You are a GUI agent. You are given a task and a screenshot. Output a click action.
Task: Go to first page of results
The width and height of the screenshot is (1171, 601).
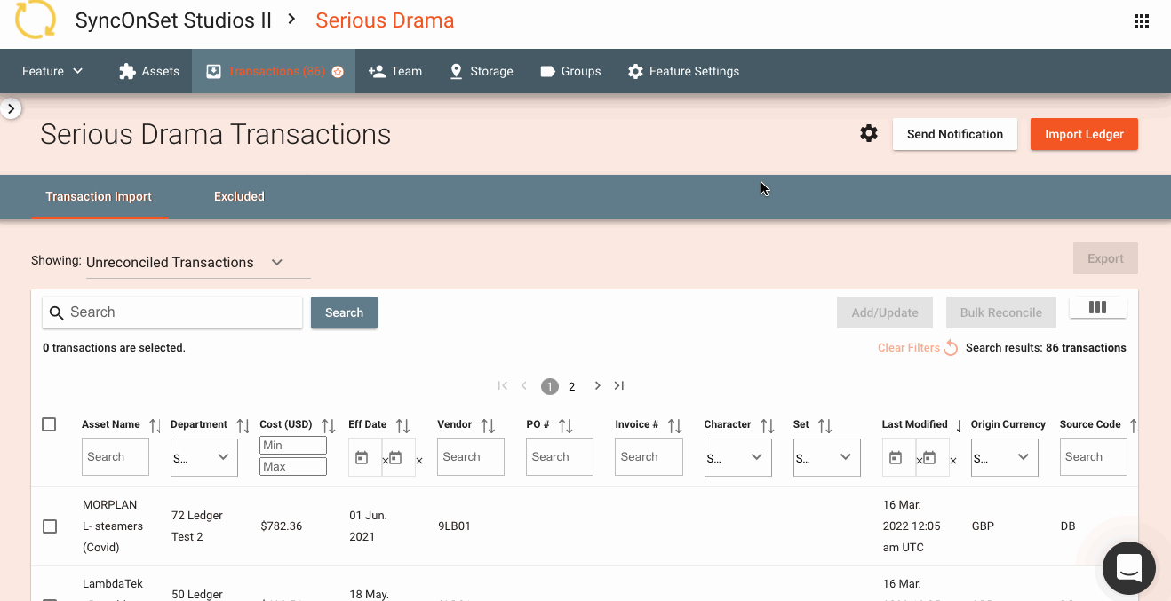point(503,385)
